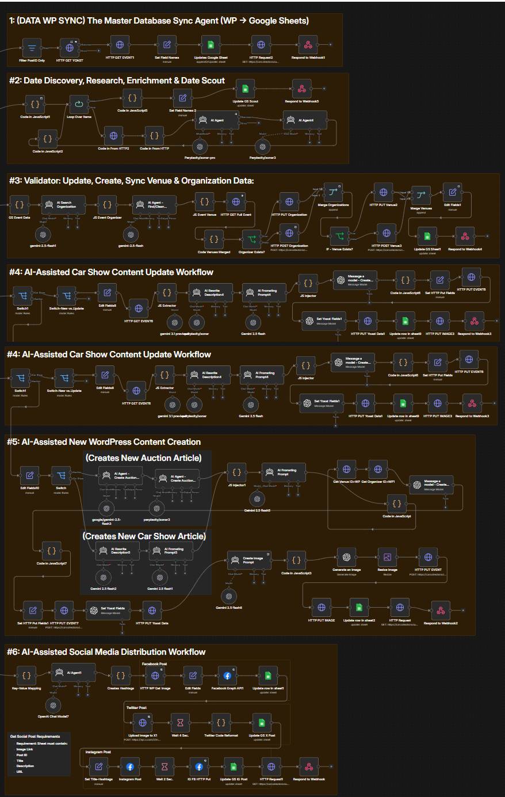Screen dimensions: 505x797
Task: Open the Key-Value Mapping node
Action: point(26,676)
